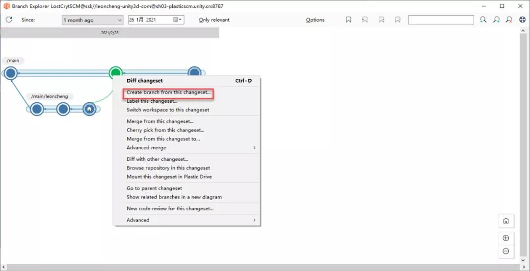Select the green highlighted changeset on /main
The width and height of the screenshot is (530, 271).
pos(116,72)
